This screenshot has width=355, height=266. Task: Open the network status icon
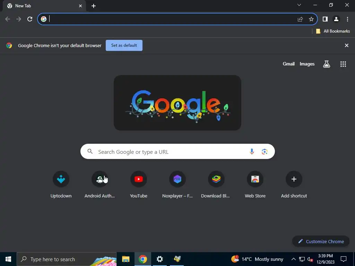coord(302,259)
